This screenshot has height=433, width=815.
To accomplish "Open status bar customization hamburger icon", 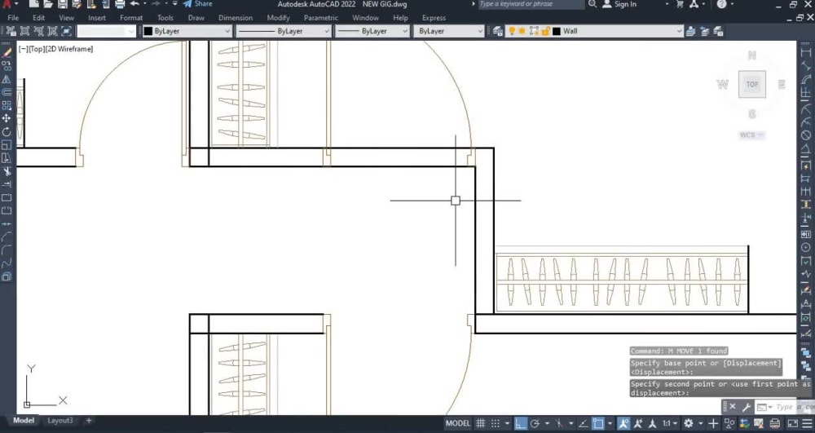I will pyautogui.click(x=807, y=424).
